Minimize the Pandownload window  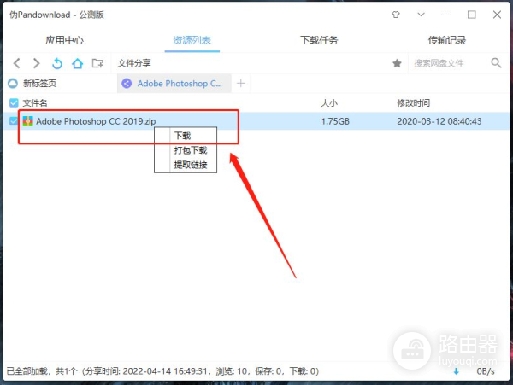446,15
